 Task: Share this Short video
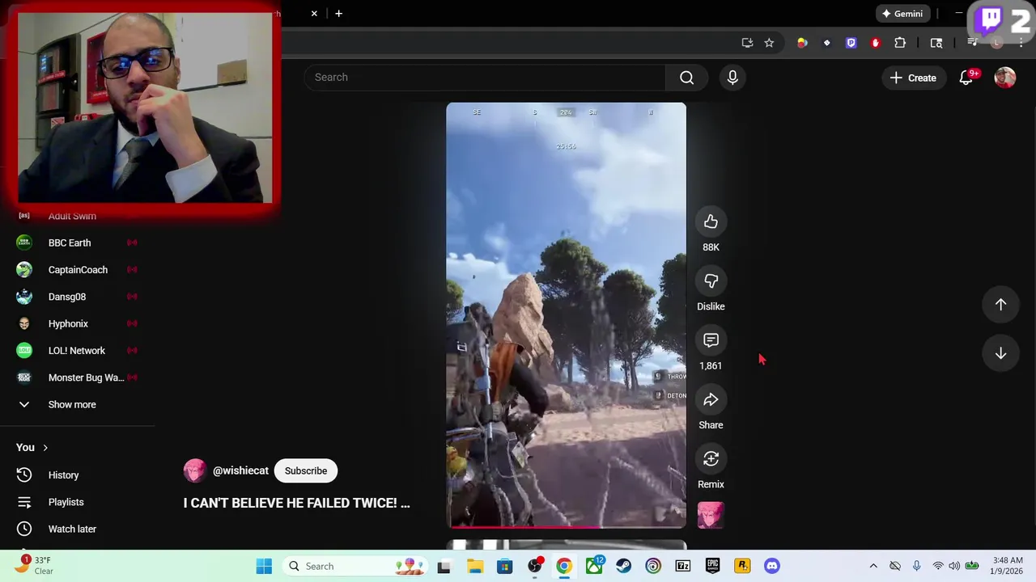[711, 399]
